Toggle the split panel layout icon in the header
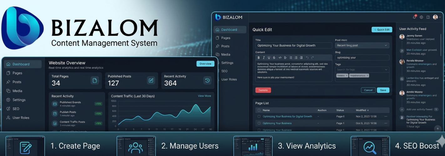The height and width of the screenshot is (156, 445). pos(428,17)
